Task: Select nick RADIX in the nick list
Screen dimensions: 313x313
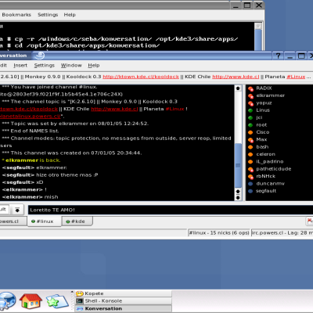Action: (264, 88)
